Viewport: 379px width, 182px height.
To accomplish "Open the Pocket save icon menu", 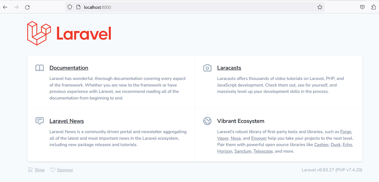I will pyautogui.click(x=362, y=7).
